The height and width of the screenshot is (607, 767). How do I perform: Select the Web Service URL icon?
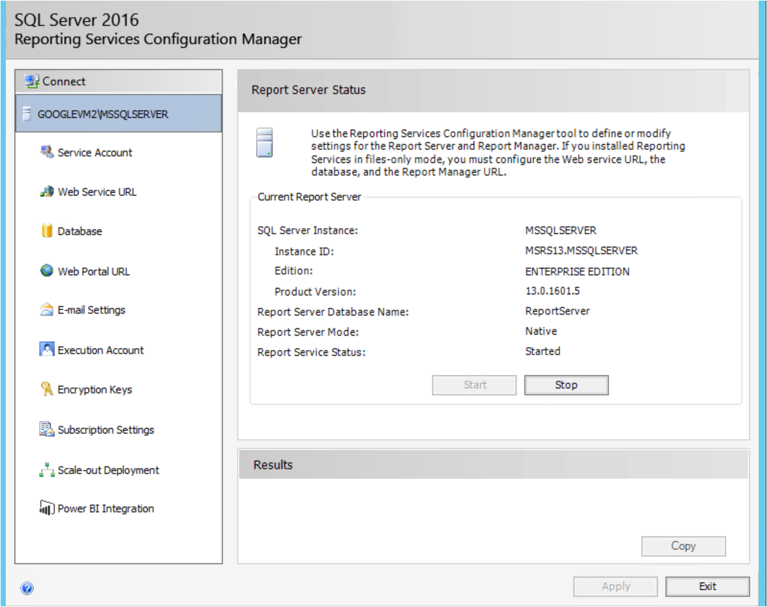[x=47, y=192]
